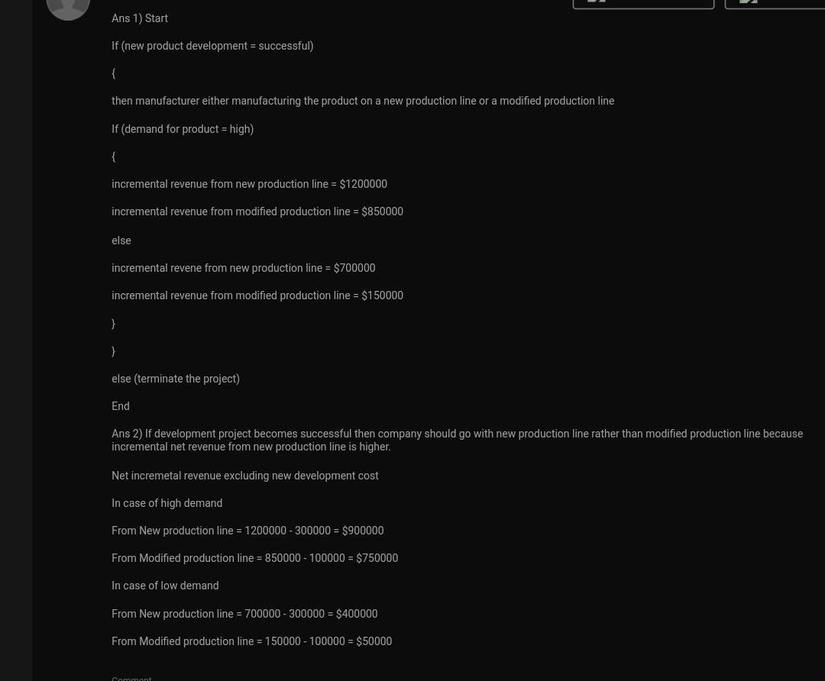Viewport: 825px width, 681px height.
Task: Click the 'In case of low demand' line
Action: click(165, 586)
